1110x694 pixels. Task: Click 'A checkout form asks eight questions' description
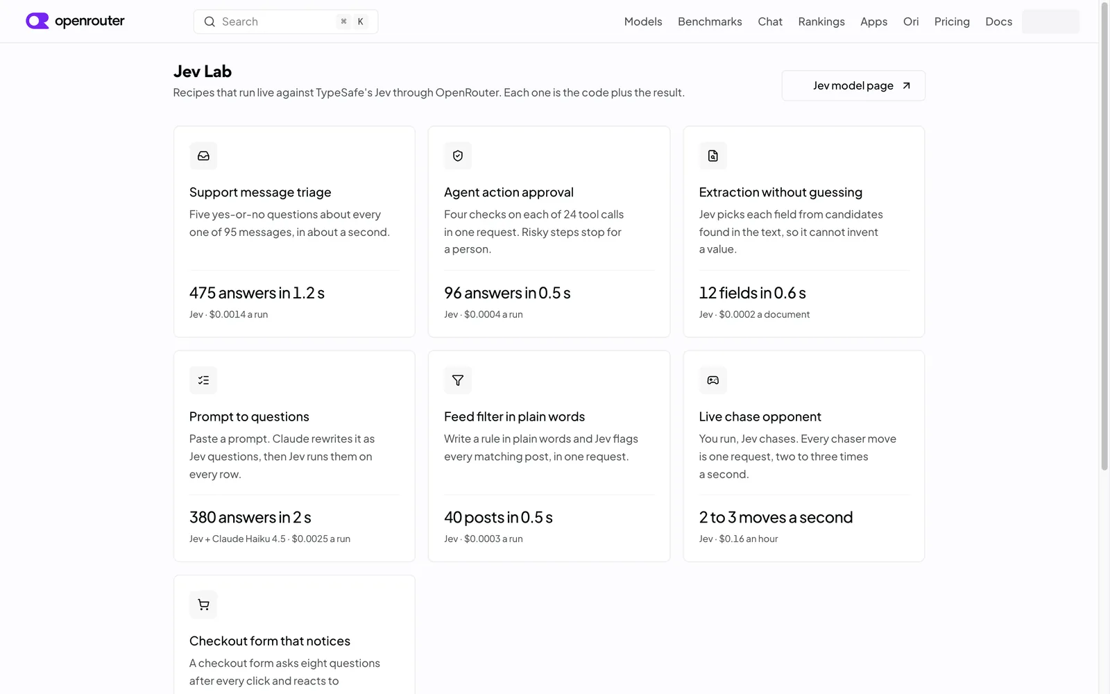pos(284,672)
